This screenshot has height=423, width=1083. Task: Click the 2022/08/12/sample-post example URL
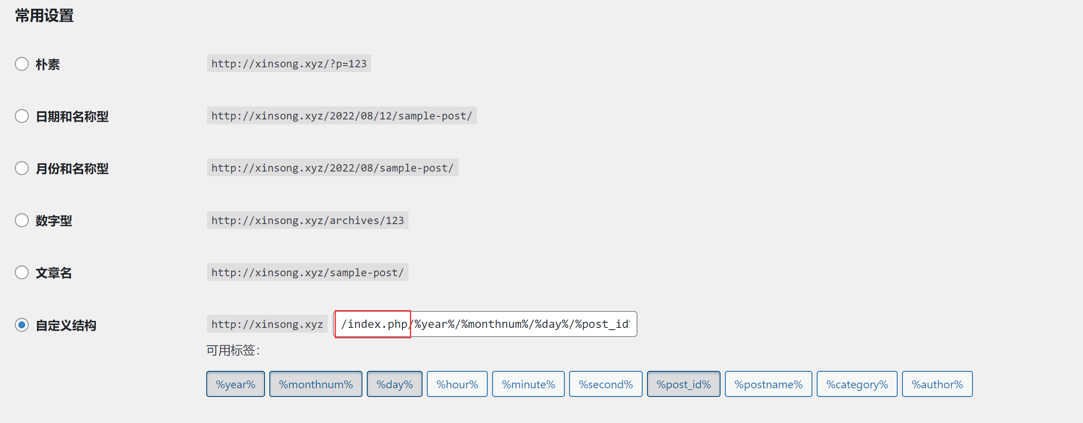click(342, 116)
